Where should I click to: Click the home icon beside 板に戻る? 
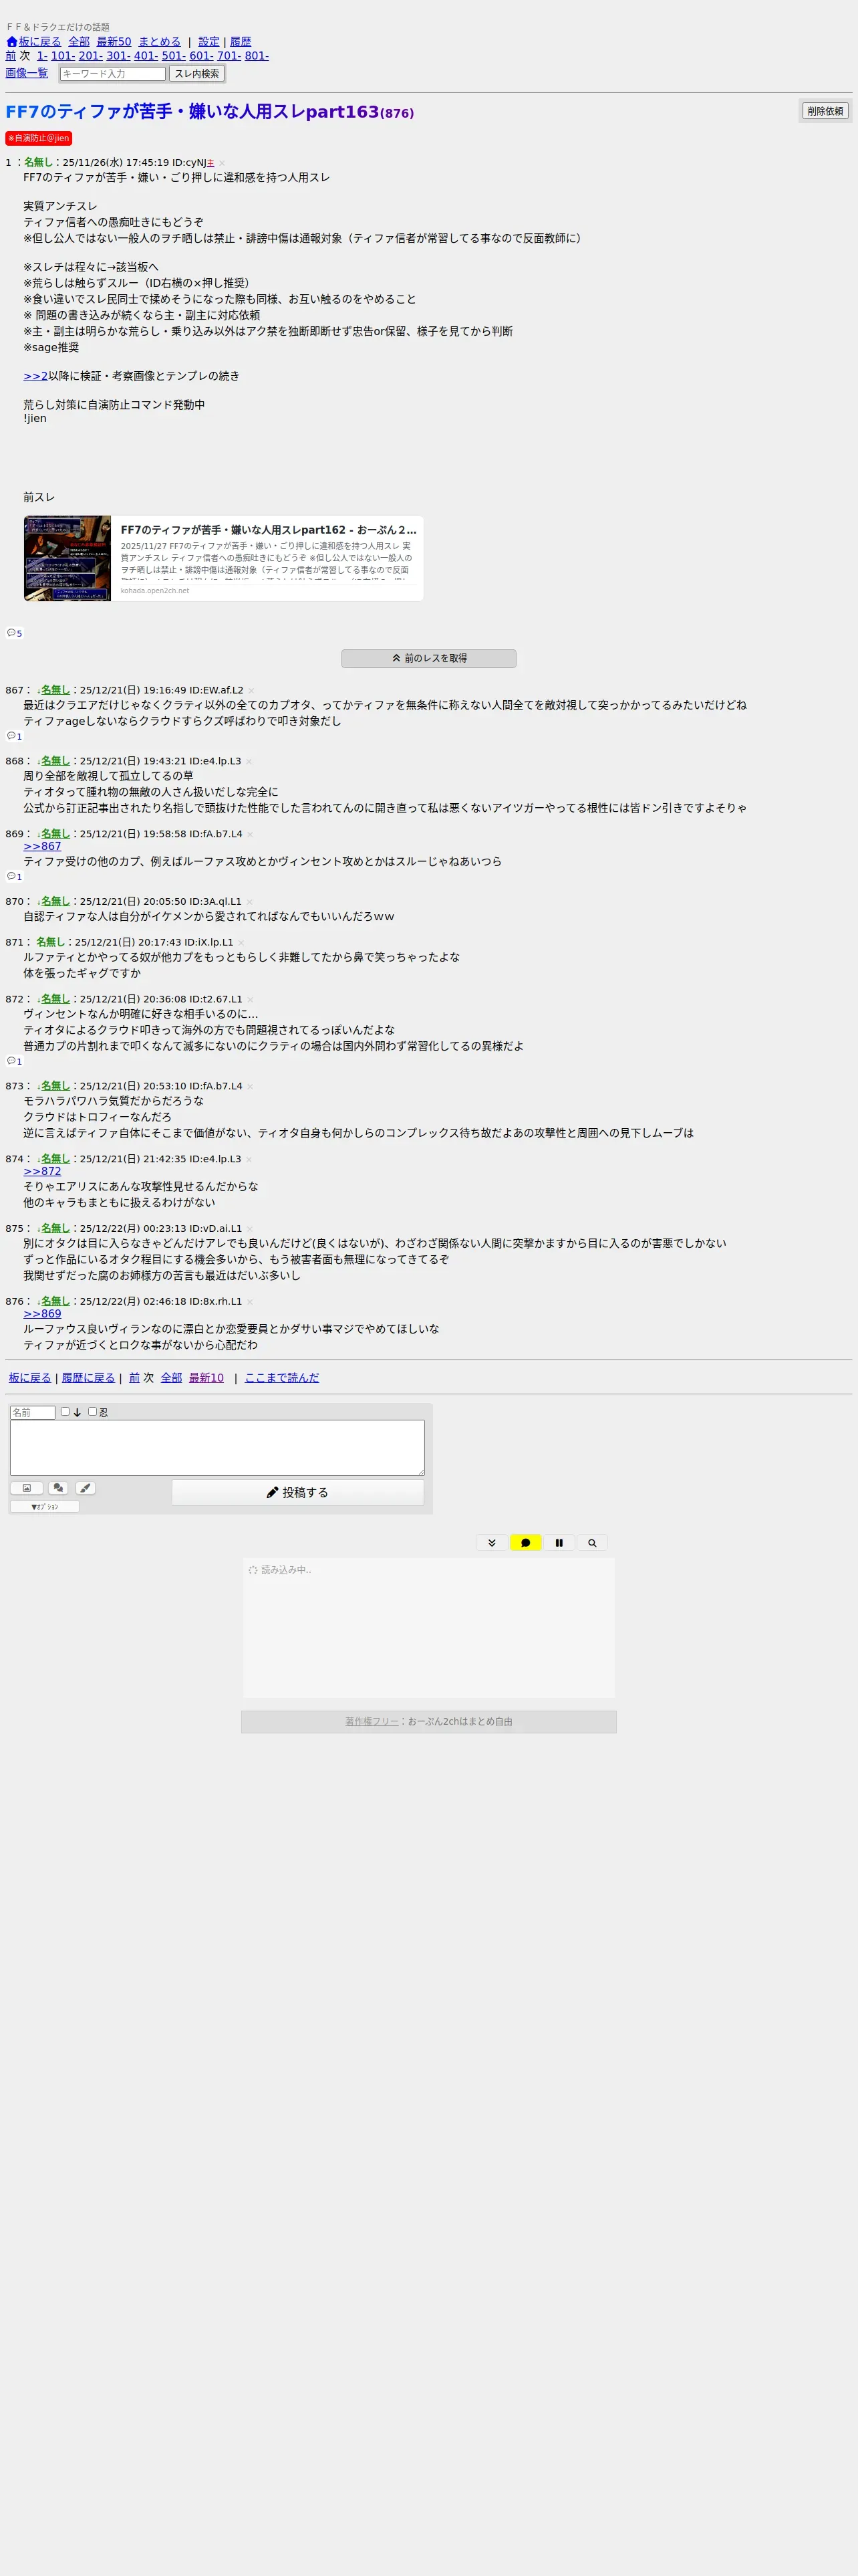pyautogui.click(x=12, y=42)
